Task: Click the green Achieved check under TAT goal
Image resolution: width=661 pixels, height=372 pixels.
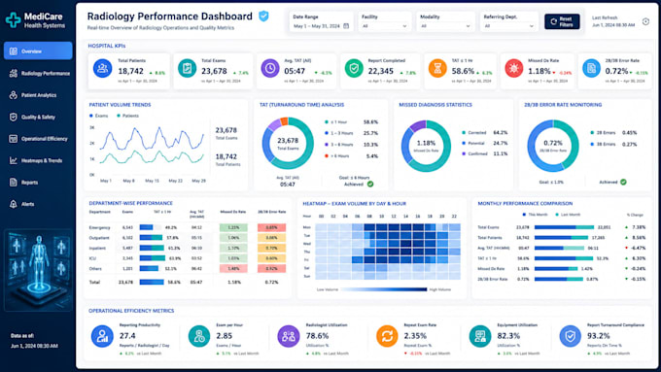Action: 370,185
